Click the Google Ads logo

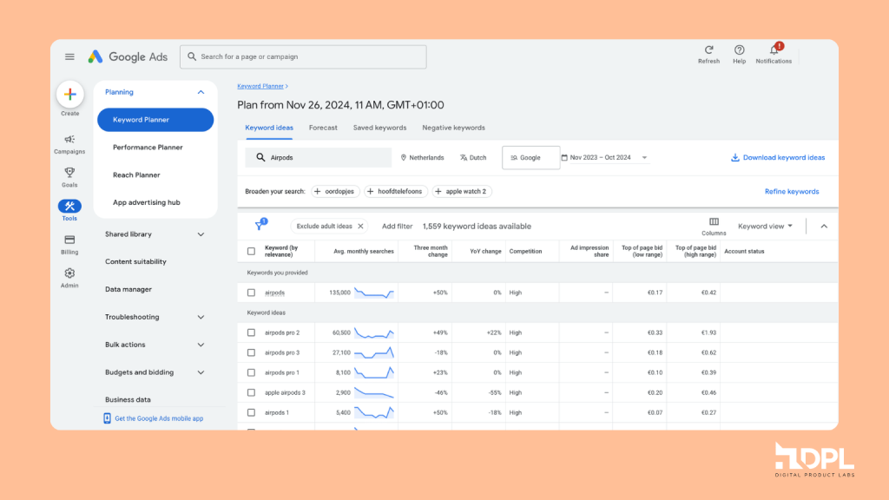[x=128, y=56]
